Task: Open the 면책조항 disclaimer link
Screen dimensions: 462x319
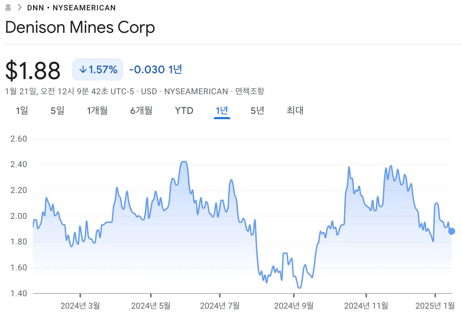Action: (x=250, y=91)
